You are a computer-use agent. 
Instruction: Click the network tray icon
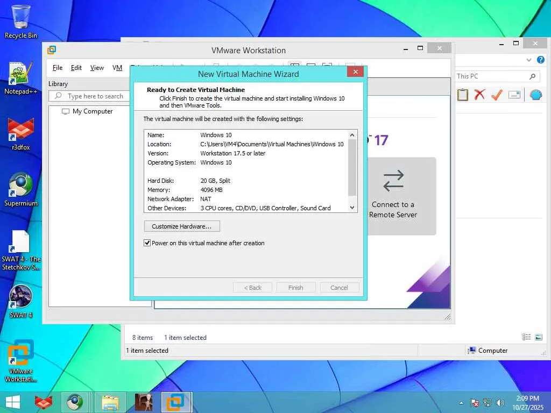[x=488, y=403]
